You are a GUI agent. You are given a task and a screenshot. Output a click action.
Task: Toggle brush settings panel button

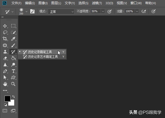[x=32, y=11]
